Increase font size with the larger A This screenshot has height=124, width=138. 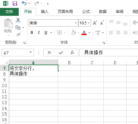click(x=95, y=23)
